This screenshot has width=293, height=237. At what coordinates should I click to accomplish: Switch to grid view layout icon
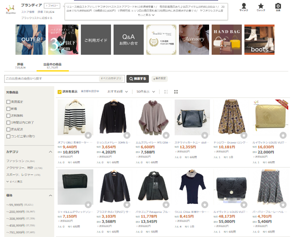click(x=176, y=91)
